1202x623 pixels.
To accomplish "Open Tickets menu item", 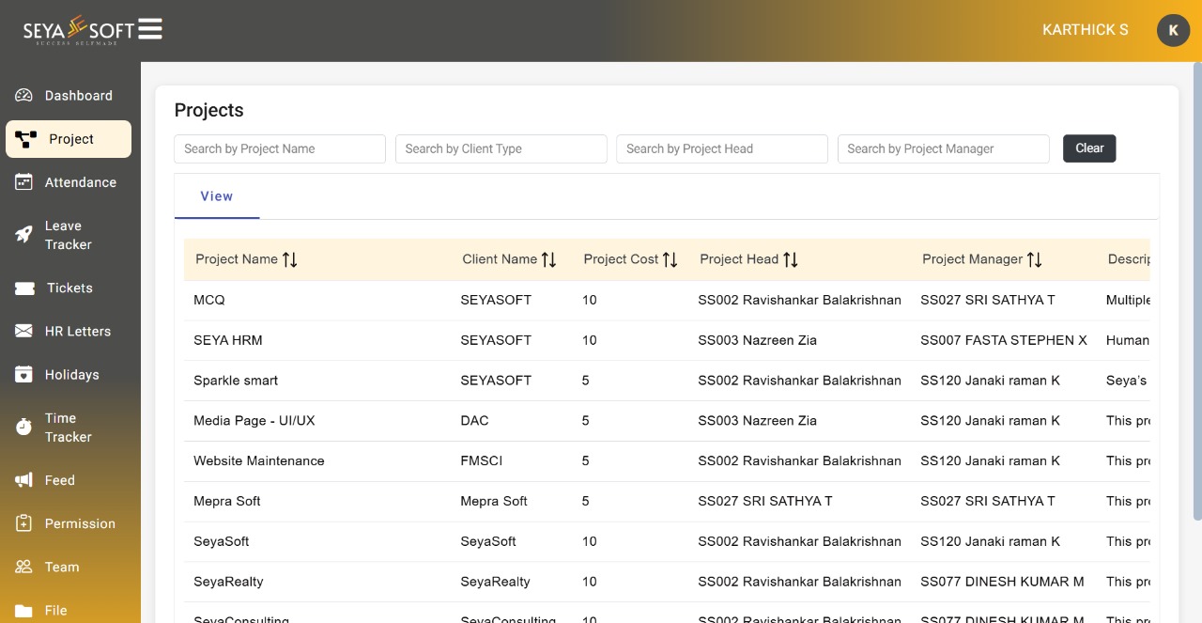I will (69, 288).
